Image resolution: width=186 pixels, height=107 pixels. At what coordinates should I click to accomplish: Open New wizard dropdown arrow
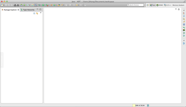coord(4,5)
